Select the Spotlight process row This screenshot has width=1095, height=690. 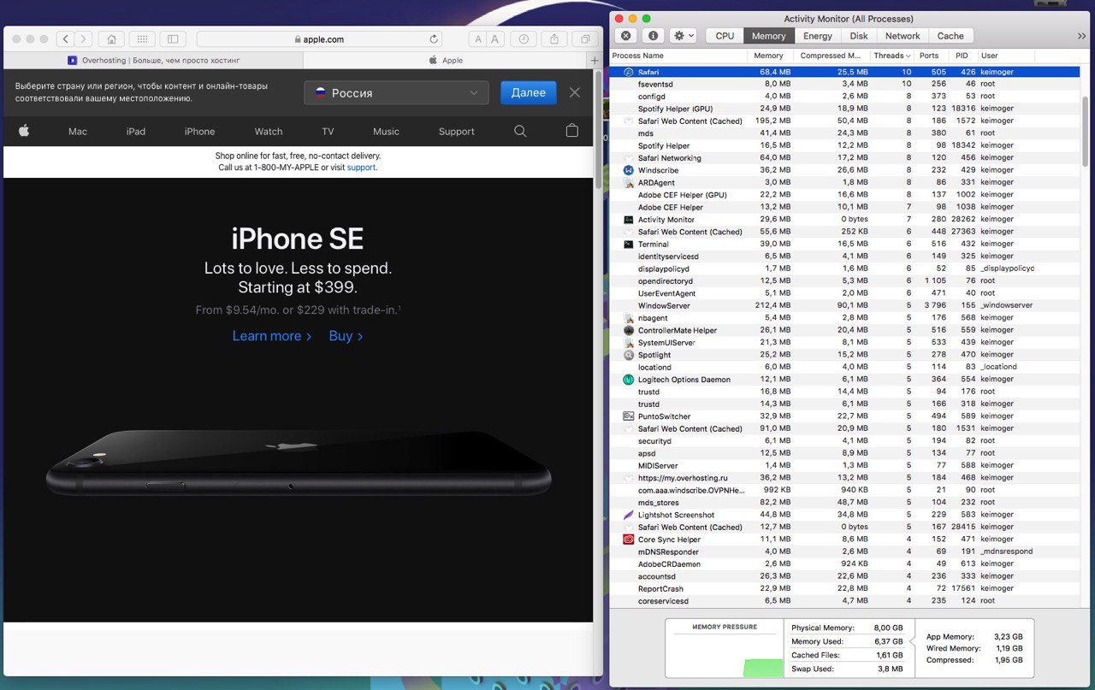coord(845,355)
